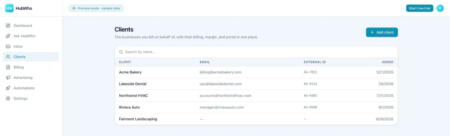The width and height of the screenshot is (450, 136).
Task: Open the Advertising section
Action: [x=31, y=78]
